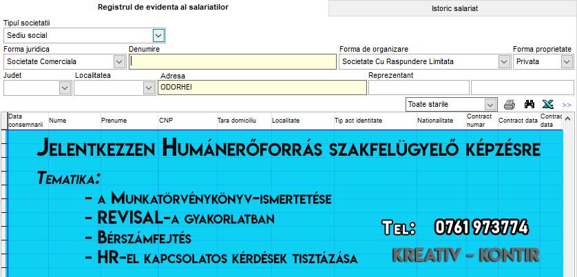This screenshot has width=577, height=277.
Task: Click the table scrollbar up arrow
Action: [x=567, y=119]
